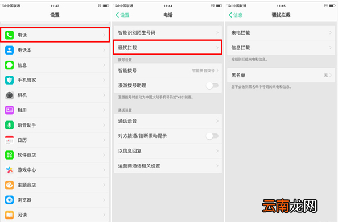Open the 主题商店 row label
This screenshot has width=338, height=222.
27,185
